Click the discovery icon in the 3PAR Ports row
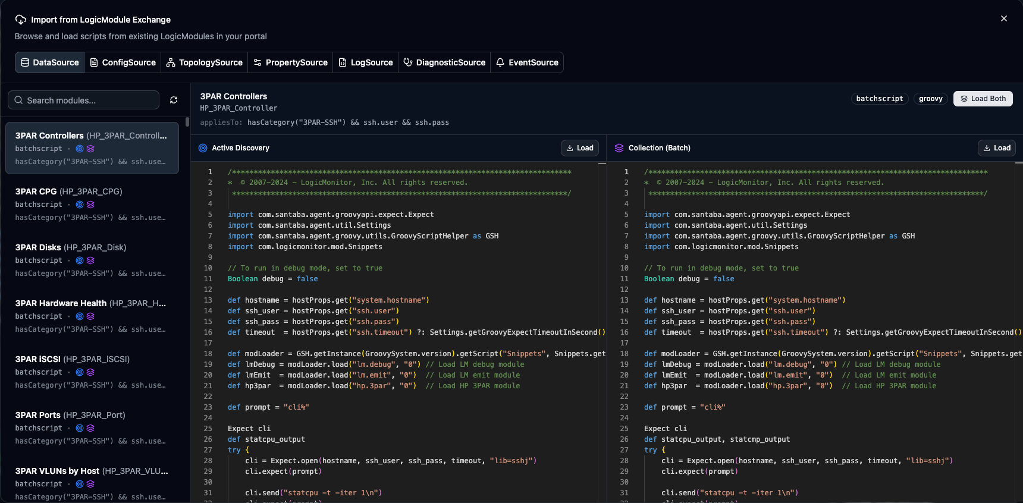Image resolution: width=1023 pixels, height=503 pixels. (x=80, y=428)
